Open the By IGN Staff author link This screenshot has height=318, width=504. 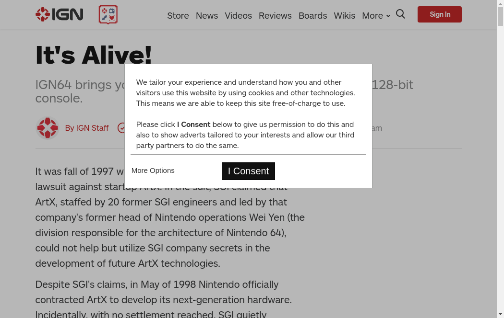coord(86,128)
